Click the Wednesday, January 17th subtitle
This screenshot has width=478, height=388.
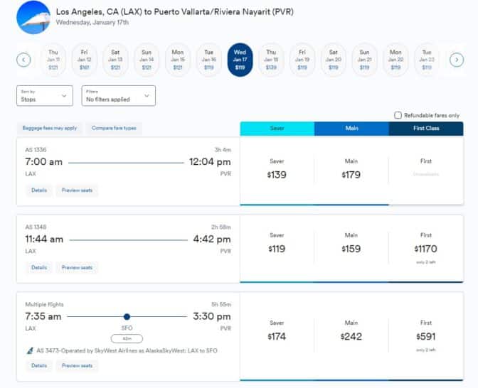(92, 22)
